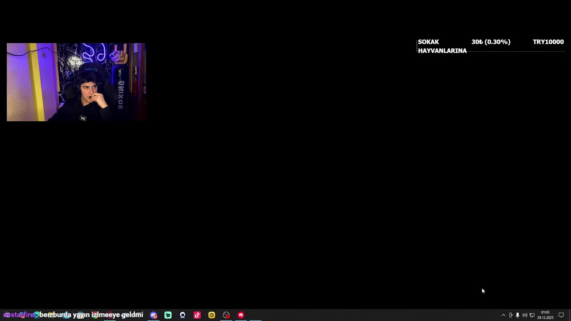Open Discord from the taskbar
This screenshot has height=321, width=571.
coord(153,315)
